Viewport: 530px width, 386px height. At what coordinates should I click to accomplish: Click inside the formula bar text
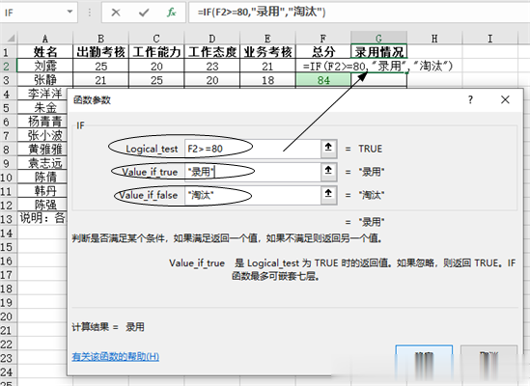pyautogui.click(x=262, y=13)
